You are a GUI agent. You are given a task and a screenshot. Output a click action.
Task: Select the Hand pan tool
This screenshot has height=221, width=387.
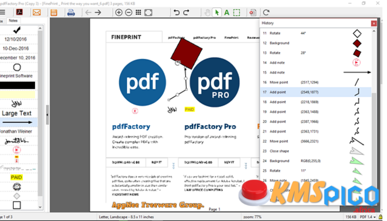pyautogui.click(x=207, y=12)
